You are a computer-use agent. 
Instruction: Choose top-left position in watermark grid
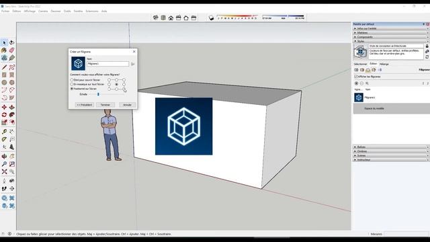coord(109,80)
